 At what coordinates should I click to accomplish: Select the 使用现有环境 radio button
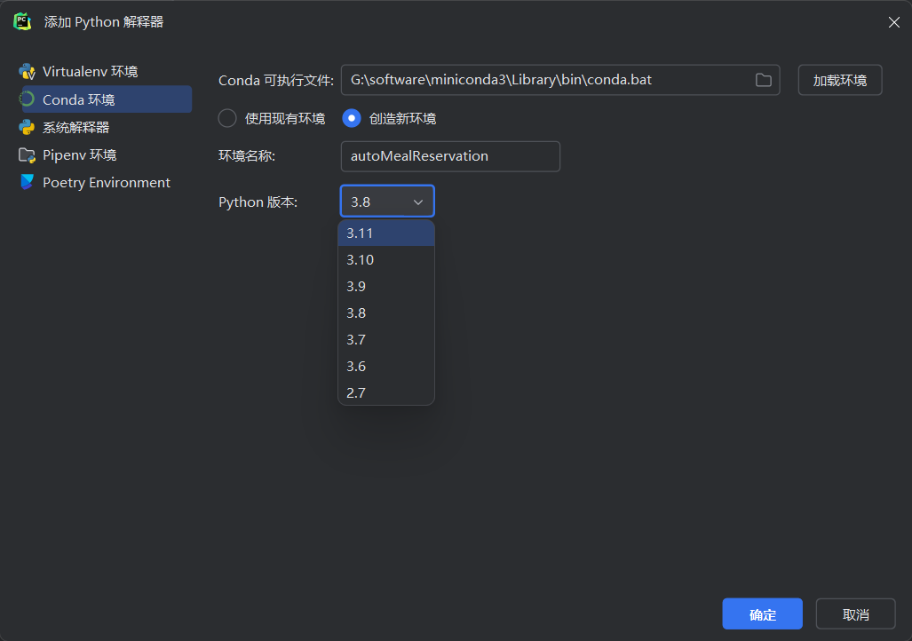(x=226, y=119)
